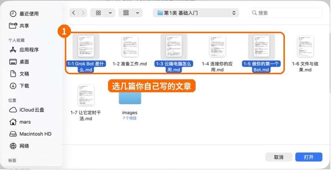Open Network (网络) location
The height and width of the screenshot is (173, 331).
[x=19, y=146]
